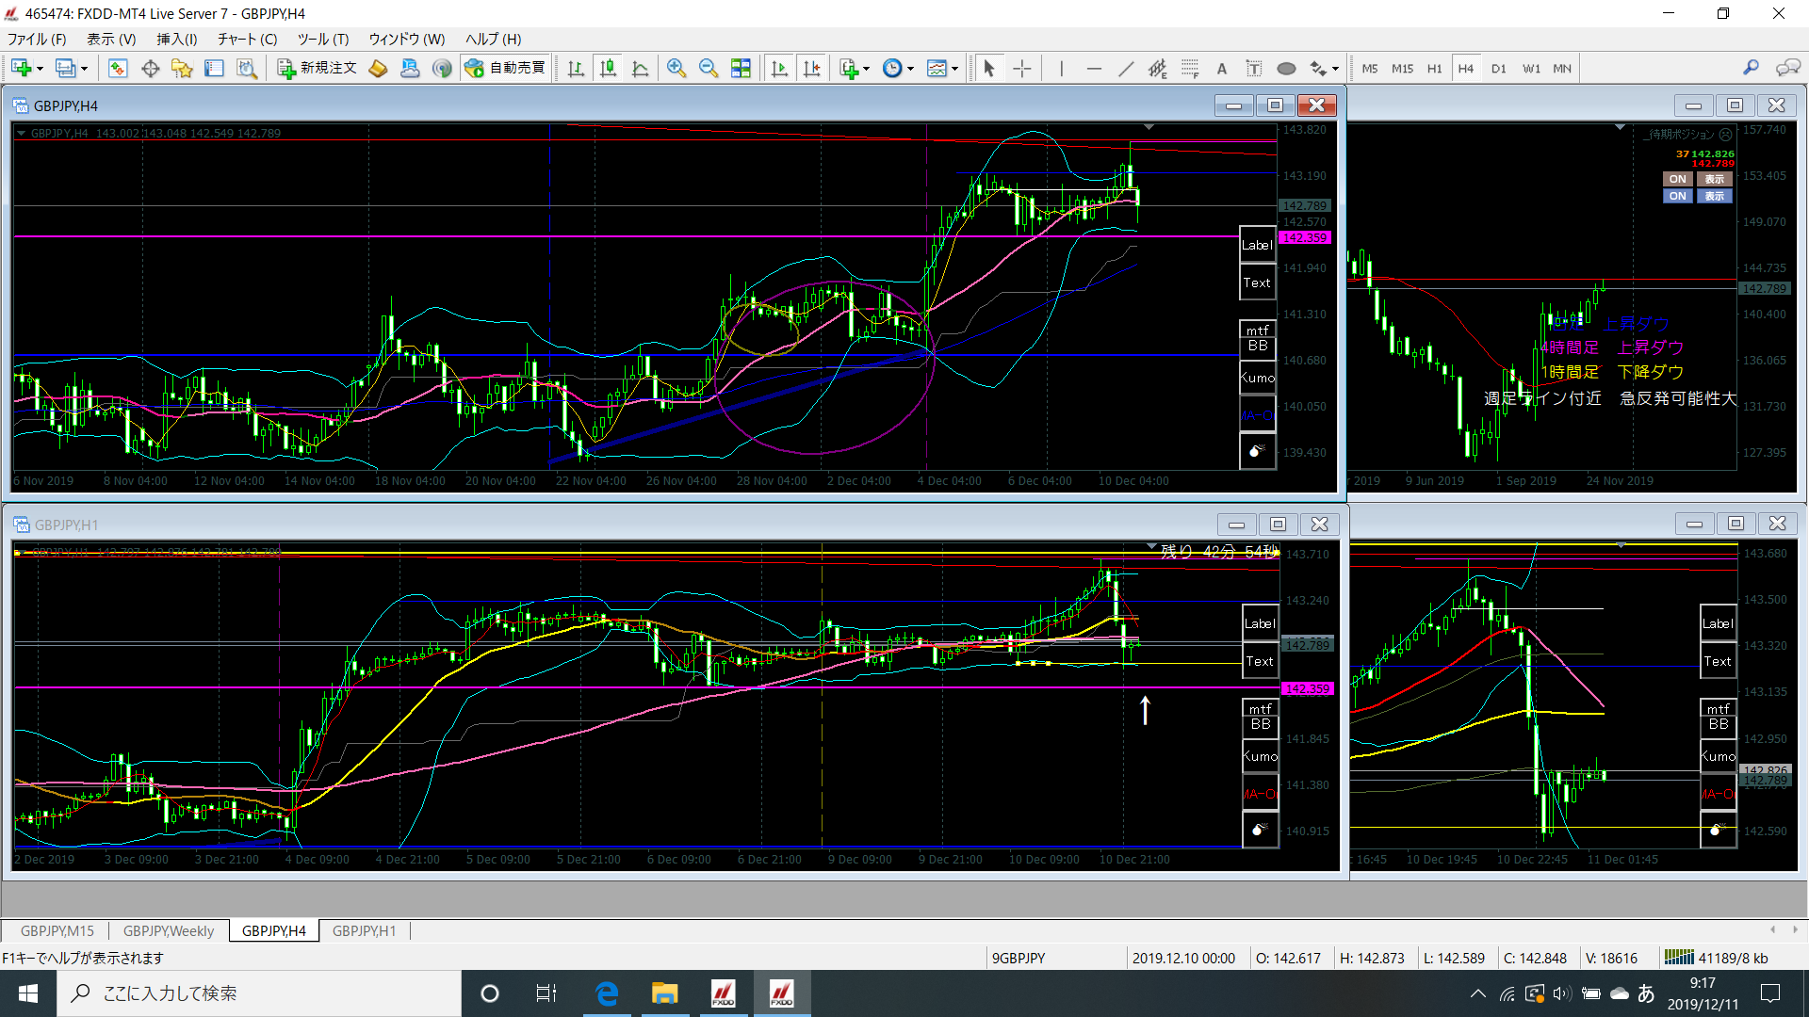Set timeframe to D1
This screenshot has width=1809, height=1017.
[x=1498, y=68]
